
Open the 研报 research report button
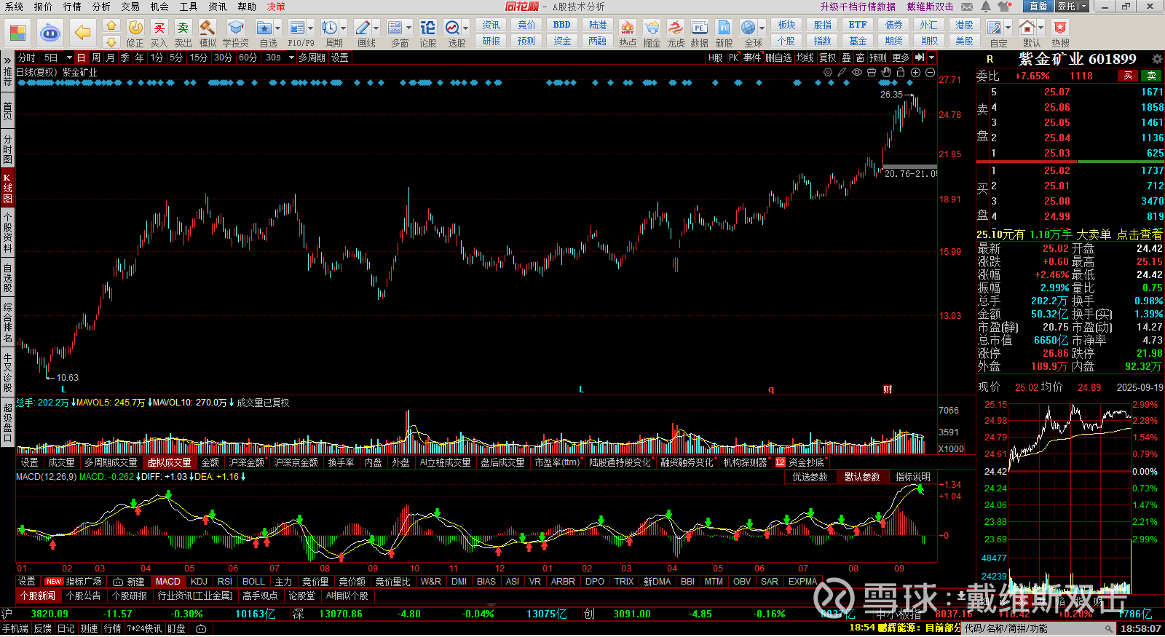pyautogui.click(x=491, y=41)
